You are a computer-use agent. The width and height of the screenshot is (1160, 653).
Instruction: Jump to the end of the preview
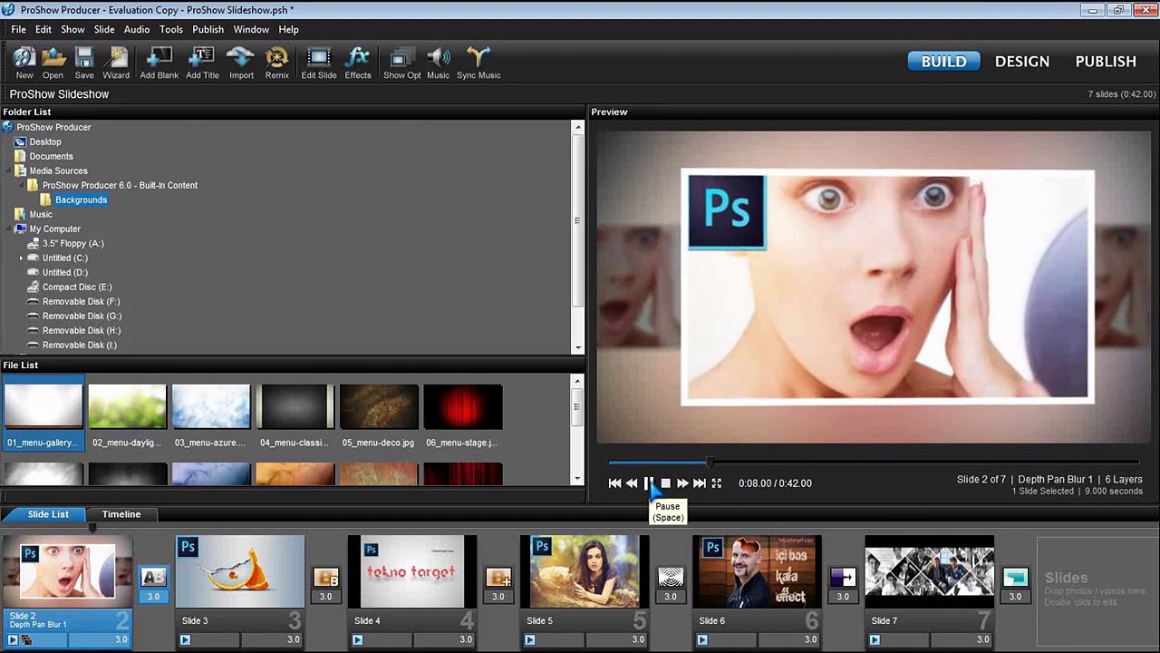(700, 483)
